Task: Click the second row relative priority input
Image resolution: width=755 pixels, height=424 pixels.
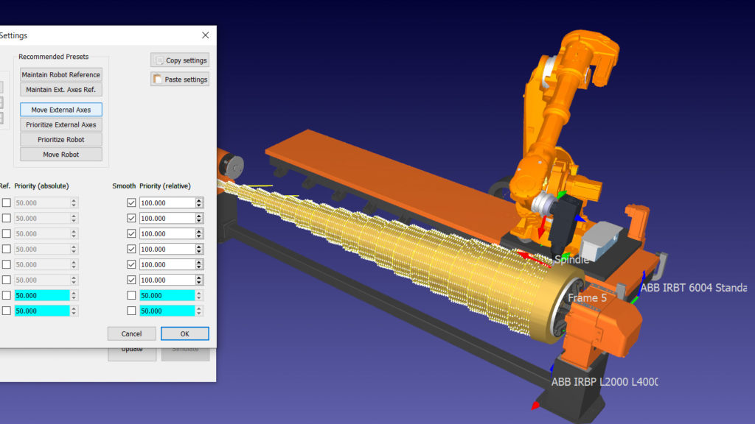Action: [167, 219]
